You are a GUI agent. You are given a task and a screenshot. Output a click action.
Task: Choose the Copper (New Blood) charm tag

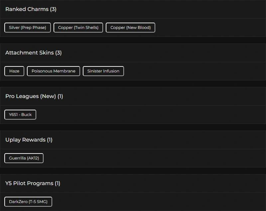[x=130, y=28]
